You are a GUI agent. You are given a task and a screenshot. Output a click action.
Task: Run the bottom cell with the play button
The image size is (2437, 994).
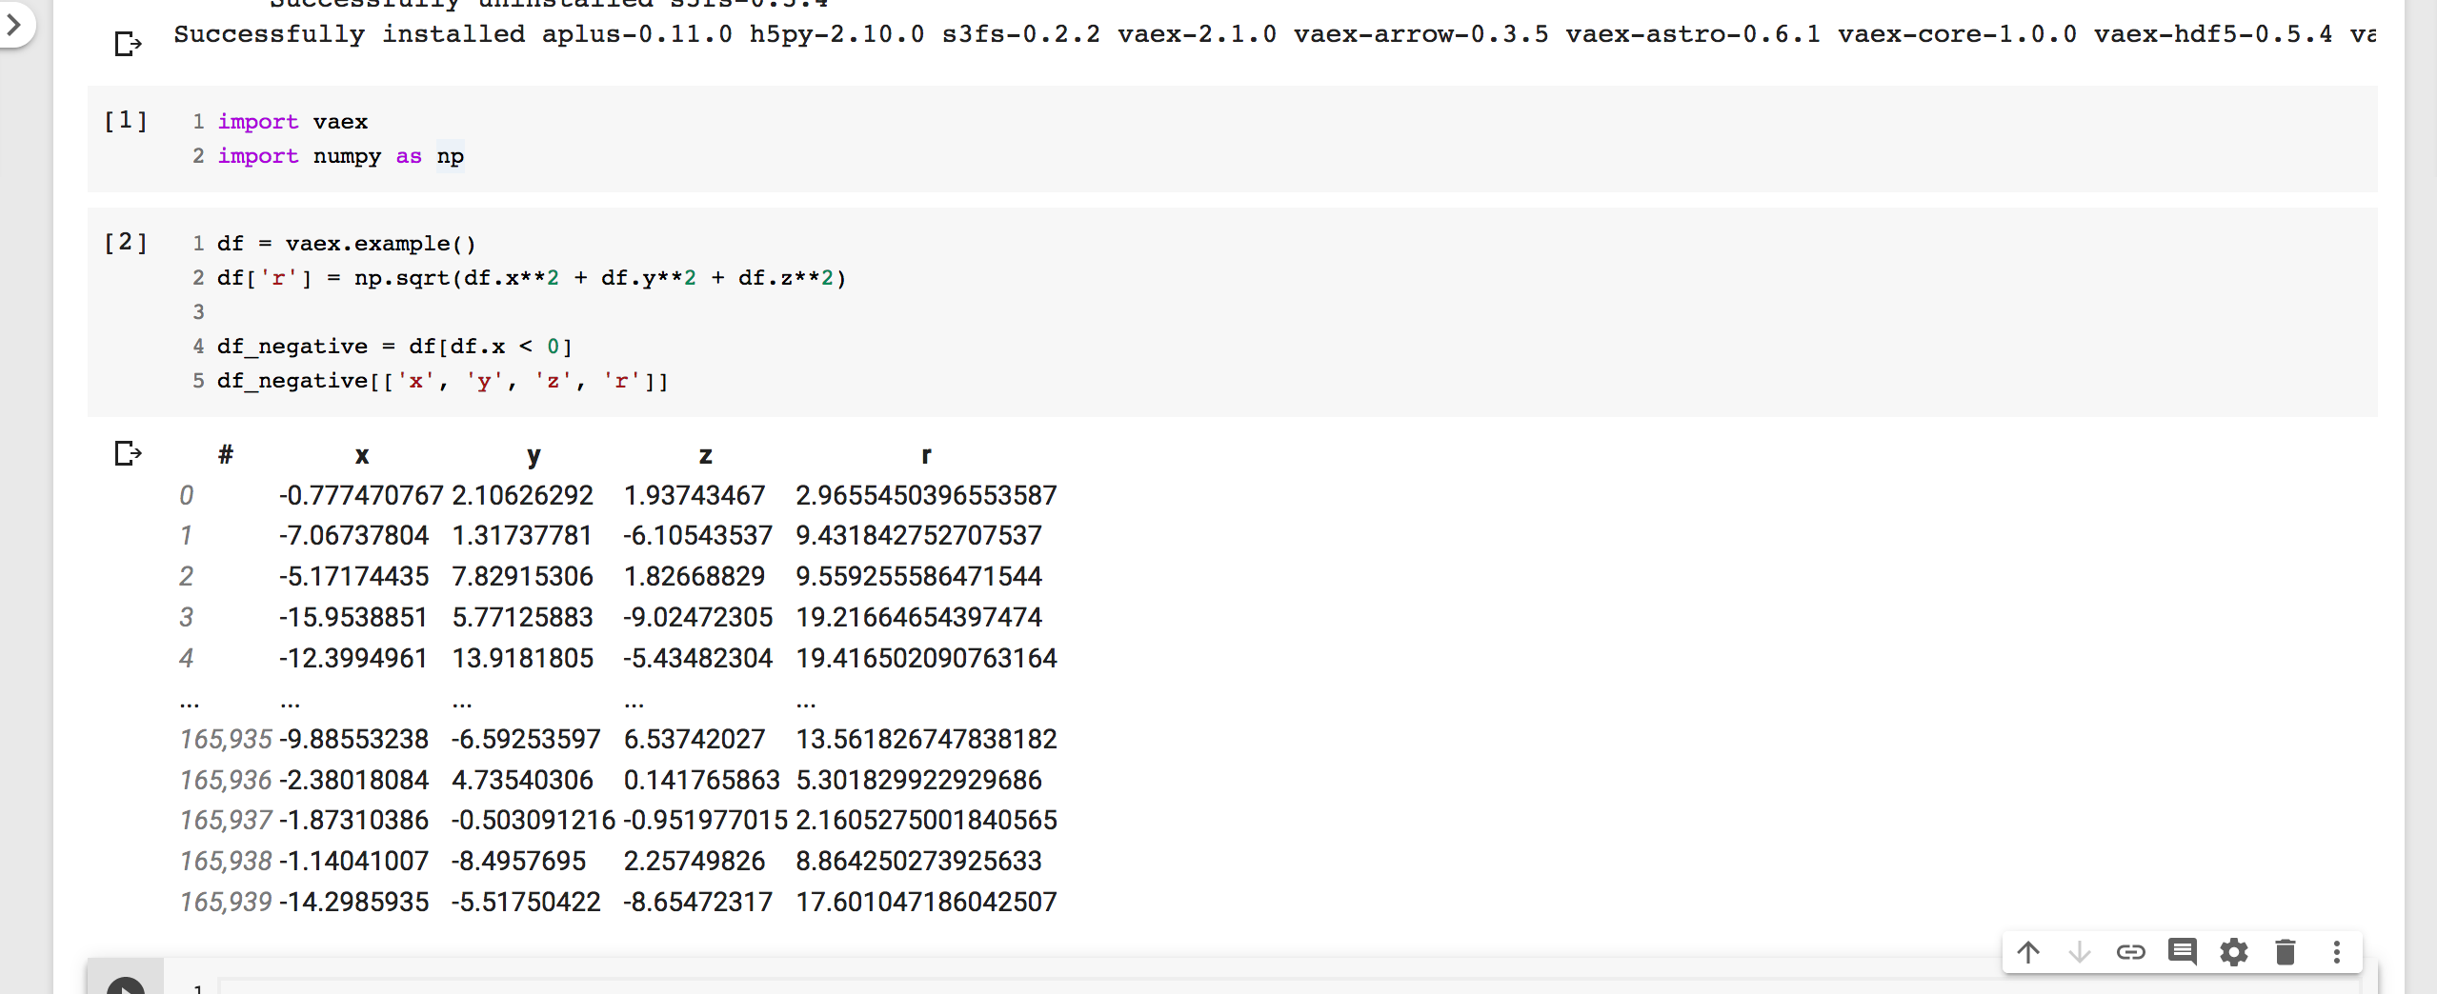pyautogui.click(x=126, y=986)
